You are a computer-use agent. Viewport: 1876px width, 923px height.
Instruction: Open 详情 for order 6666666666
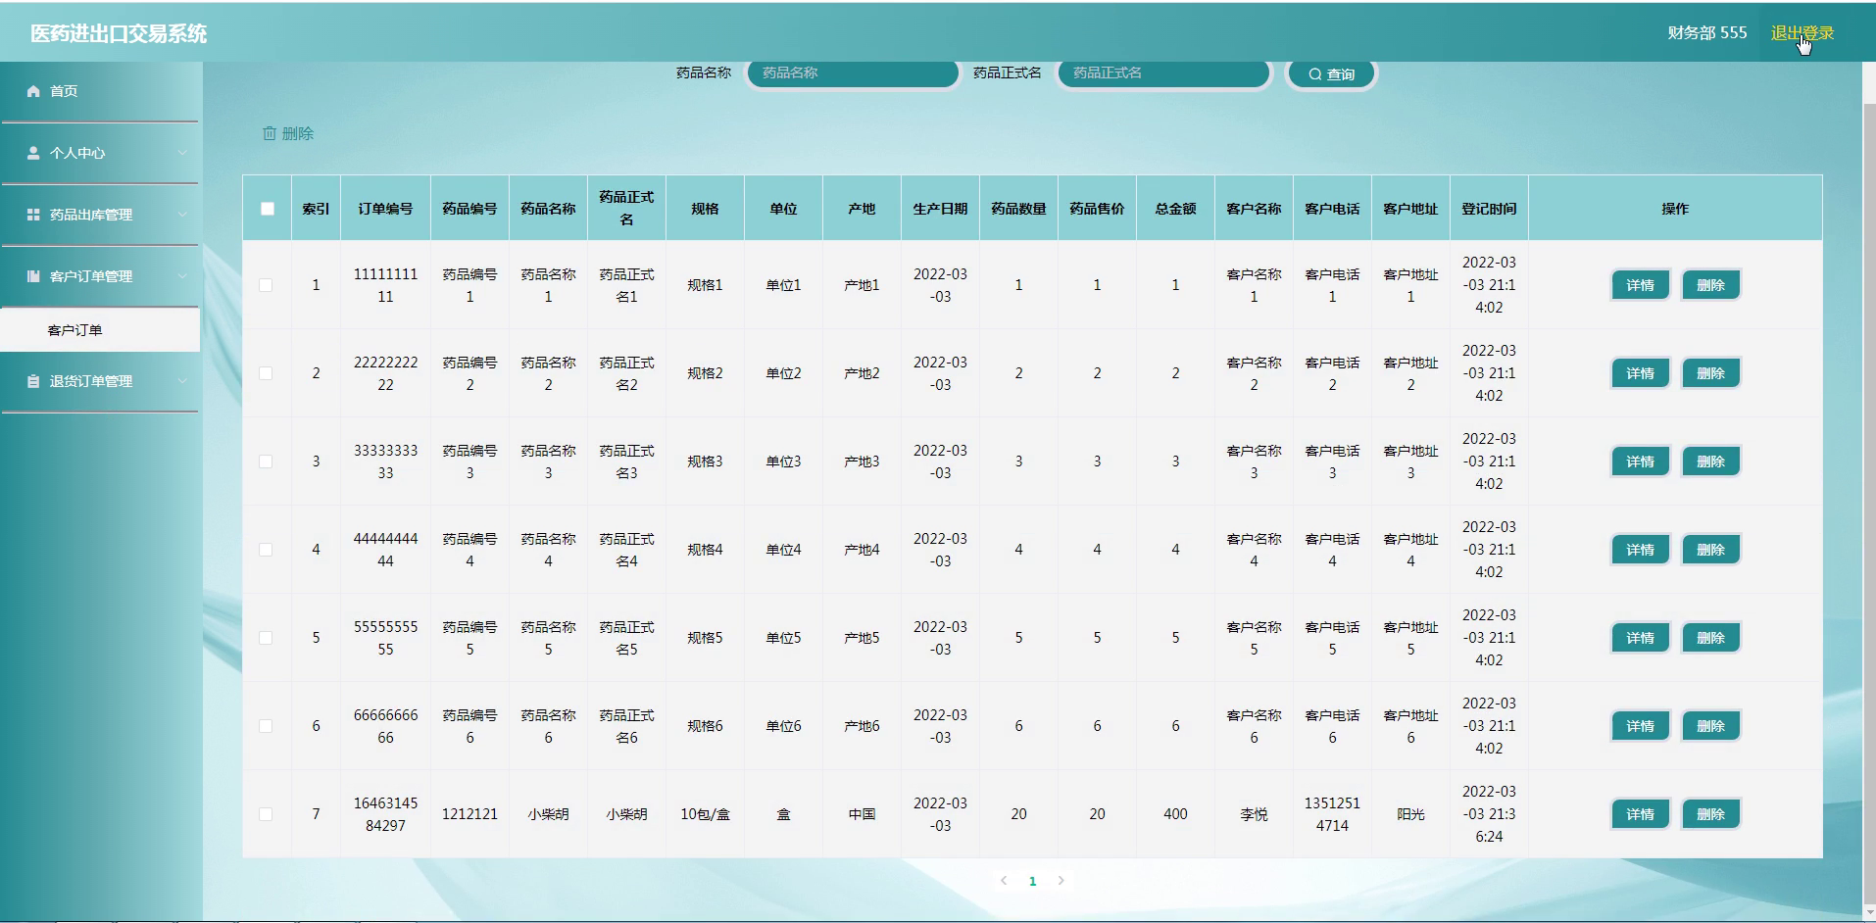click(1640, 726)
